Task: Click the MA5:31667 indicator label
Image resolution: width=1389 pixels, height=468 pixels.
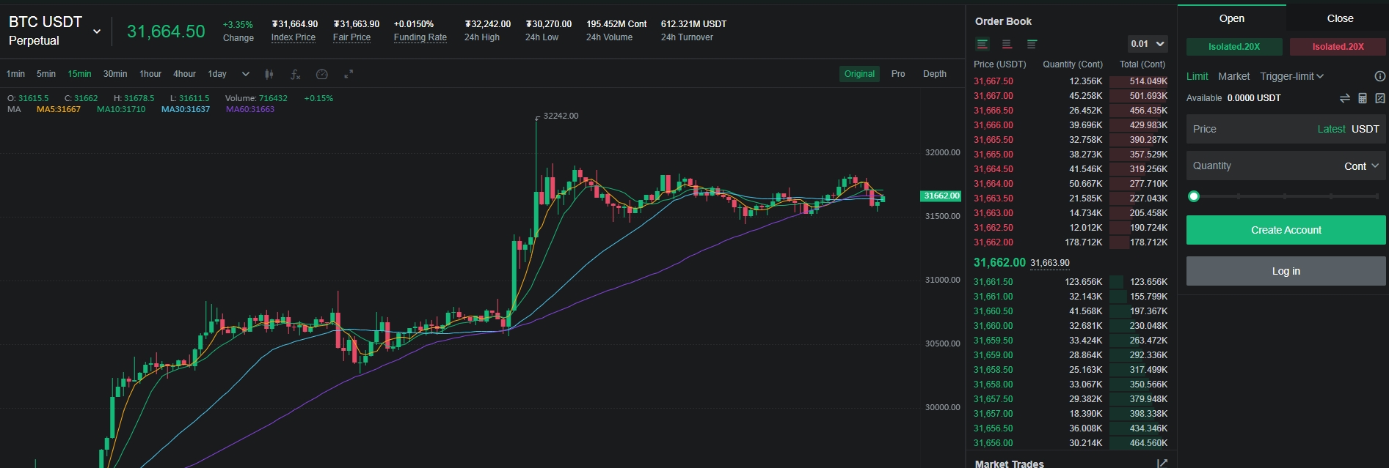Action: click(59, 109)
